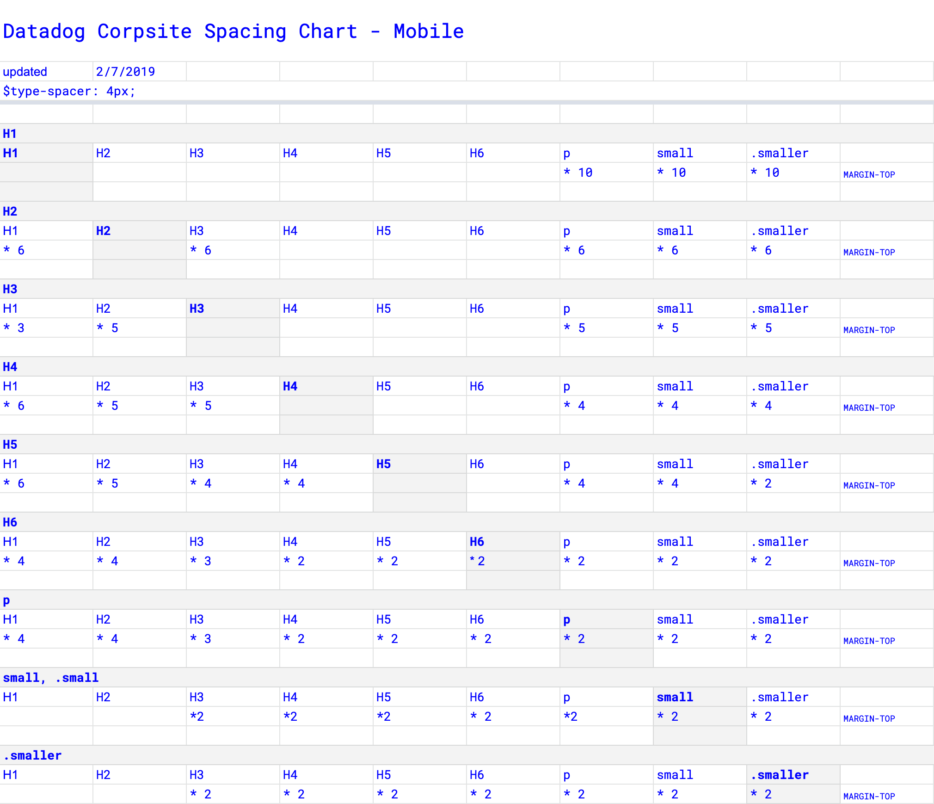Click '* 2' under p in the .smaller section

pyautogui.click(x=574, y=794)
